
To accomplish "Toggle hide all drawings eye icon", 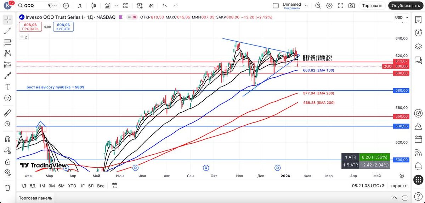I will 7,172.
